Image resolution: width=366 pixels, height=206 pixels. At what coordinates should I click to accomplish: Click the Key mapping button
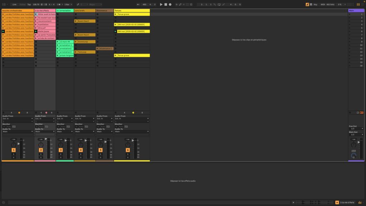(x=315, y=4)
